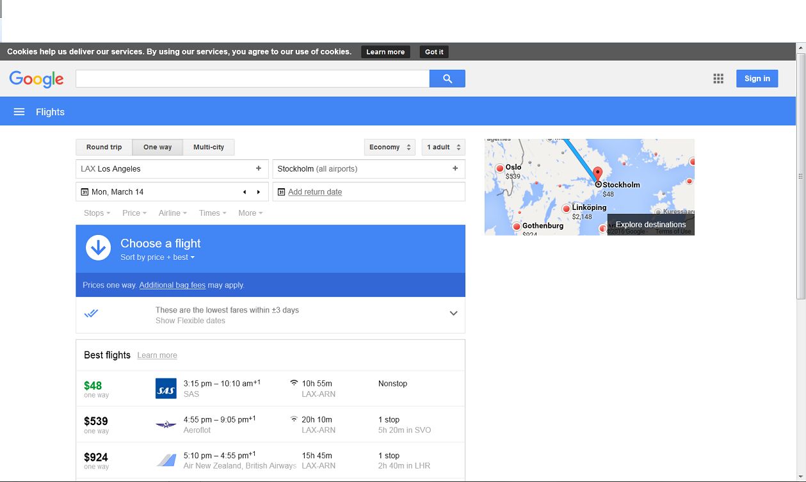Open the Economy cabin class dropdown
Screen dimensions: 806x482
(x=389, y=147)
